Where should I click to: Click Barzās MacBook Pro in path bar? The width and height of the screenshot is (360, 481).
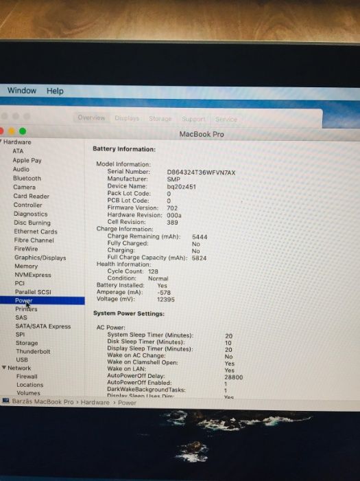[x=43, y=401]
